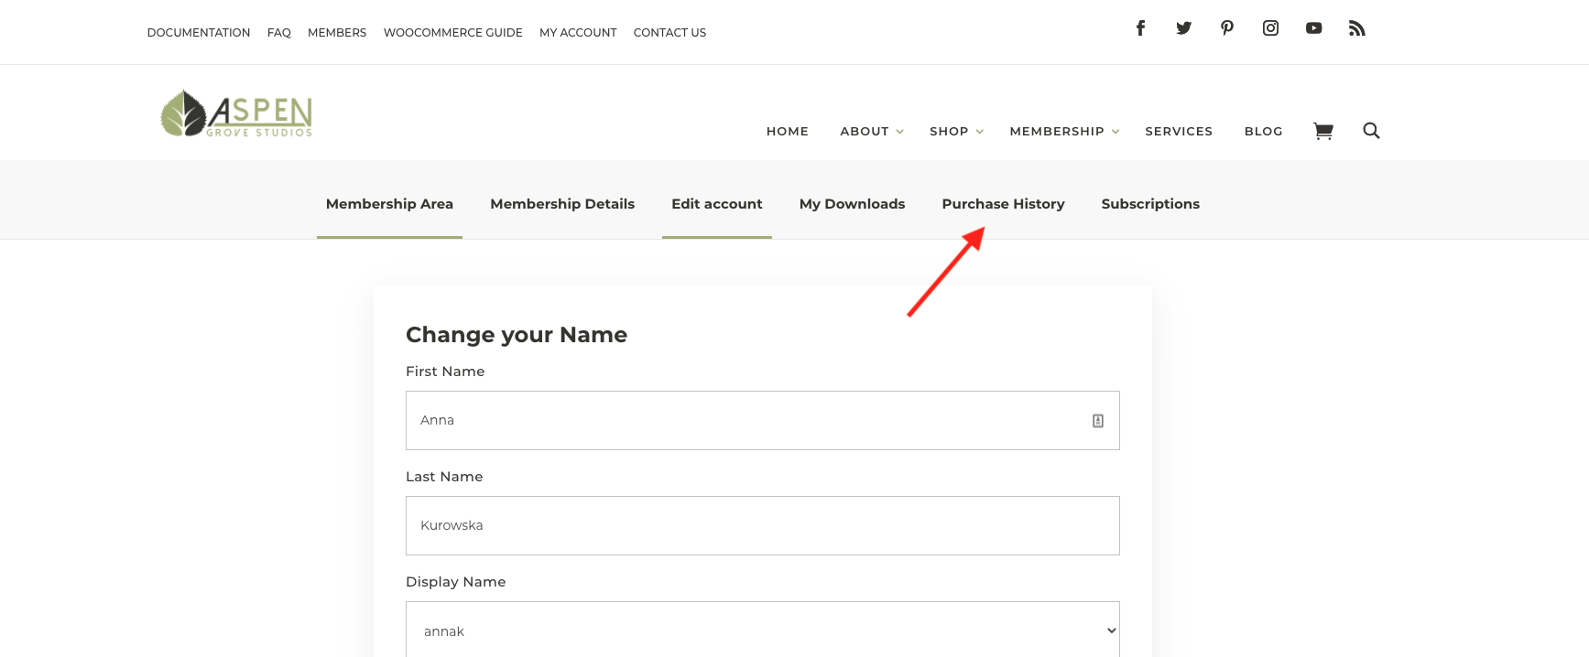Open the Twitter social icon
This screenshot has width=1589, height=657.
(x=1183, y=28)
